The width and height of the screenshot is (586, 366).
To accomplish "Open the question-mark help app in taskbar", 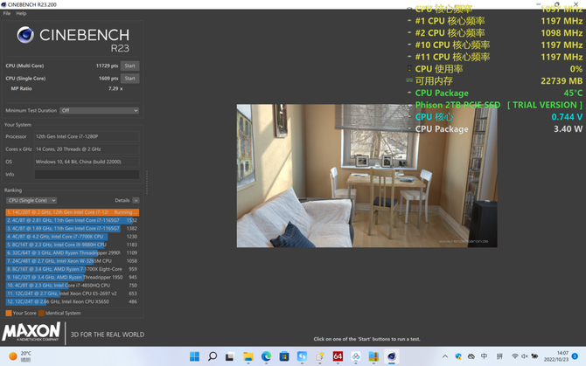I will tap(320, 356).
